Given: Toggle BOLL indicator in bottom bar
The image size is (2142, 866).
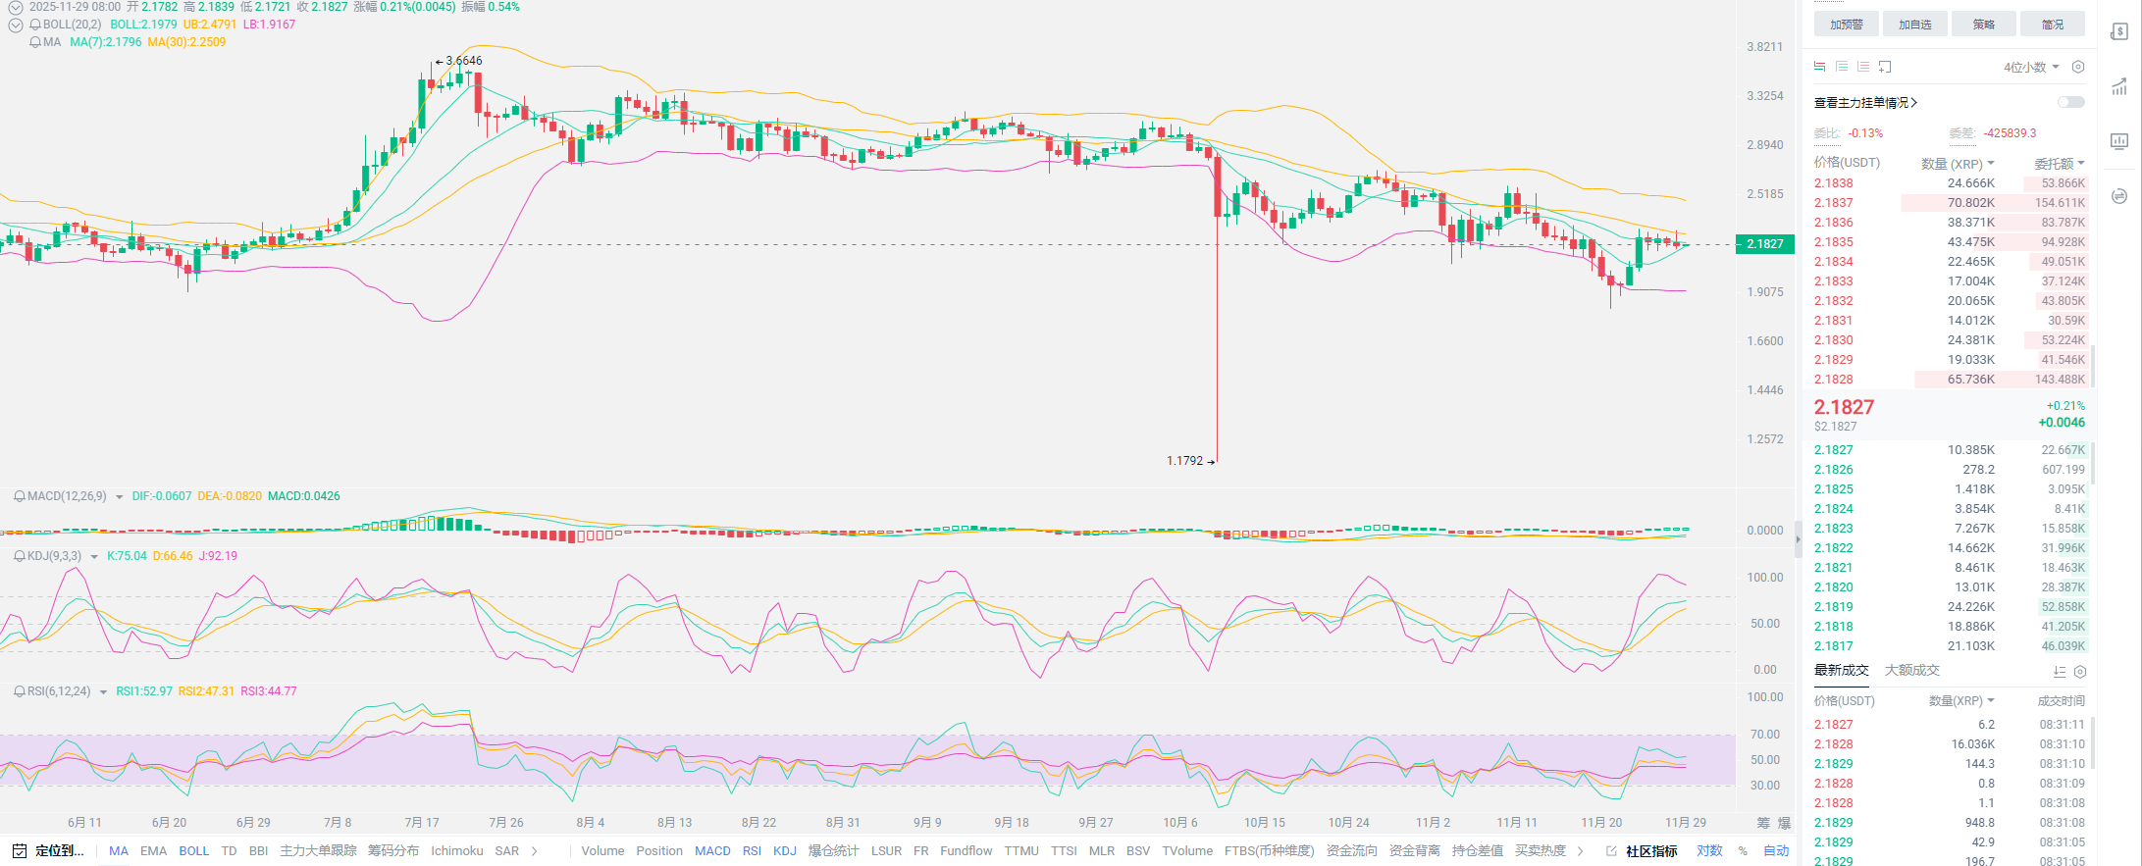Looking at the screenshot, I should pyautogui.click(x=193, y=850).
